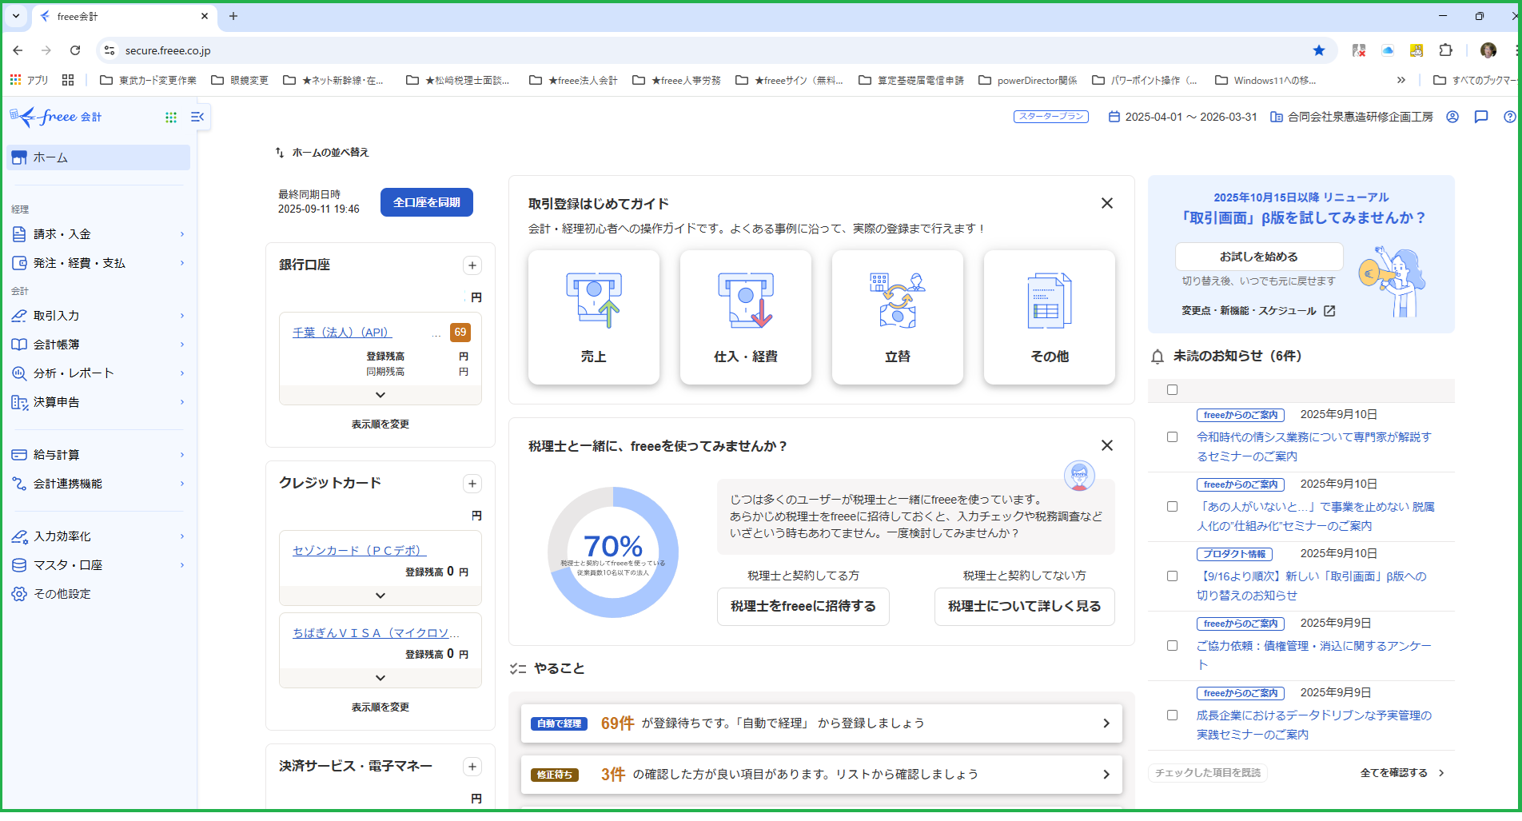Open the 3件 修正待ち to-do row
1522x821 pixels.
pyautogui.click(x=822, y=775)
